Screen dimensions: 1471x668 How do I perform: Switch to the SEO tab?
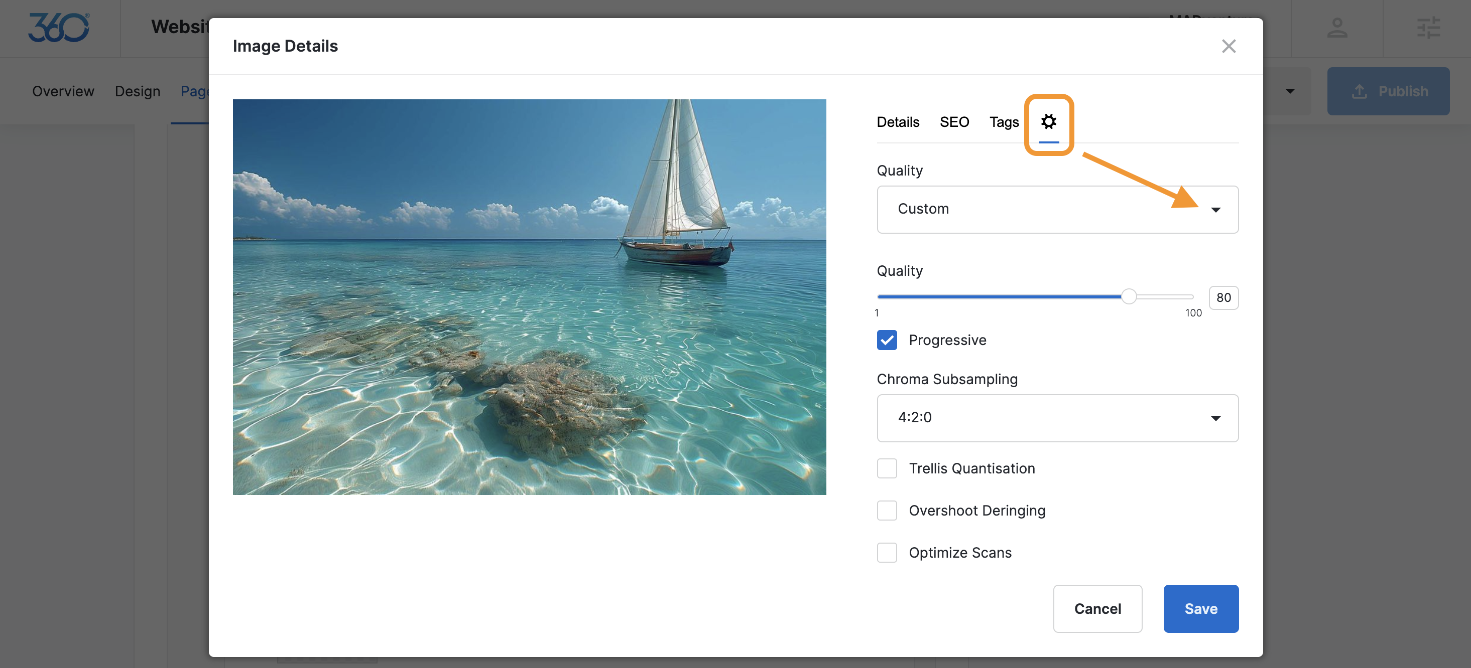coord(954,122)
